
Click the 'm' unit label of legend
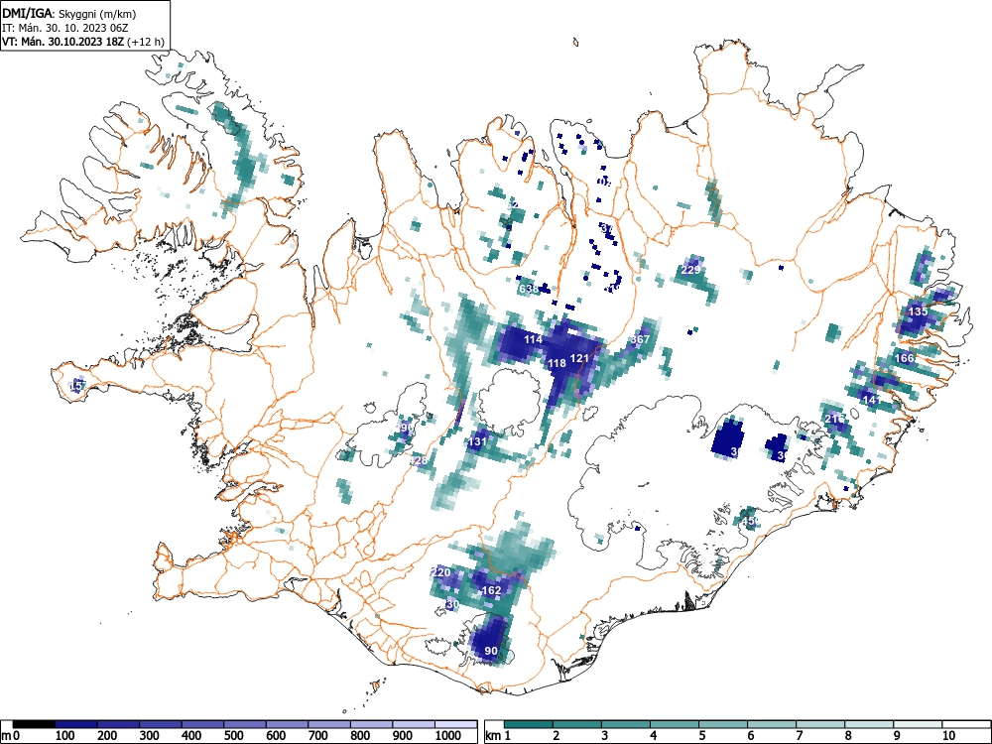6,736
